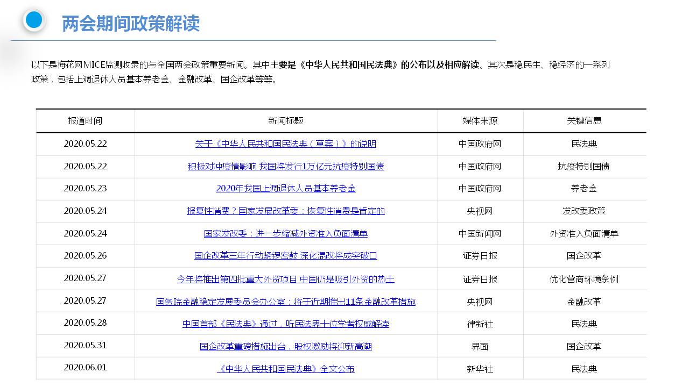The image size is (689, 387).
Task: Open the 中国首部《民法典》通过 article link
Action: pos(285,324)
